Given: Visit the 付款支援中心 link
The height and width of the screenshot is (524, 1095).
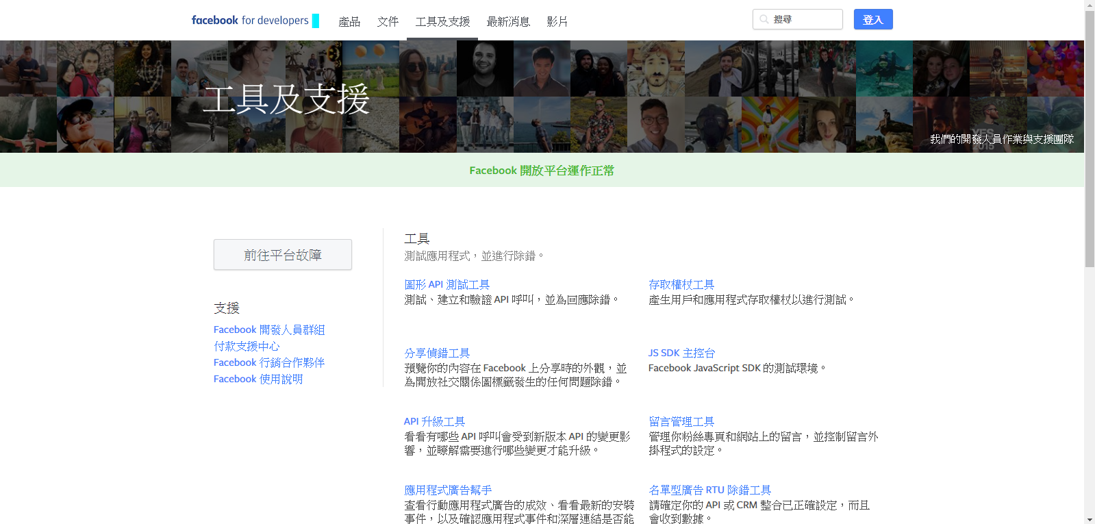Looking at the screenshot, I should pyautogui.click(x=247, y=346).
